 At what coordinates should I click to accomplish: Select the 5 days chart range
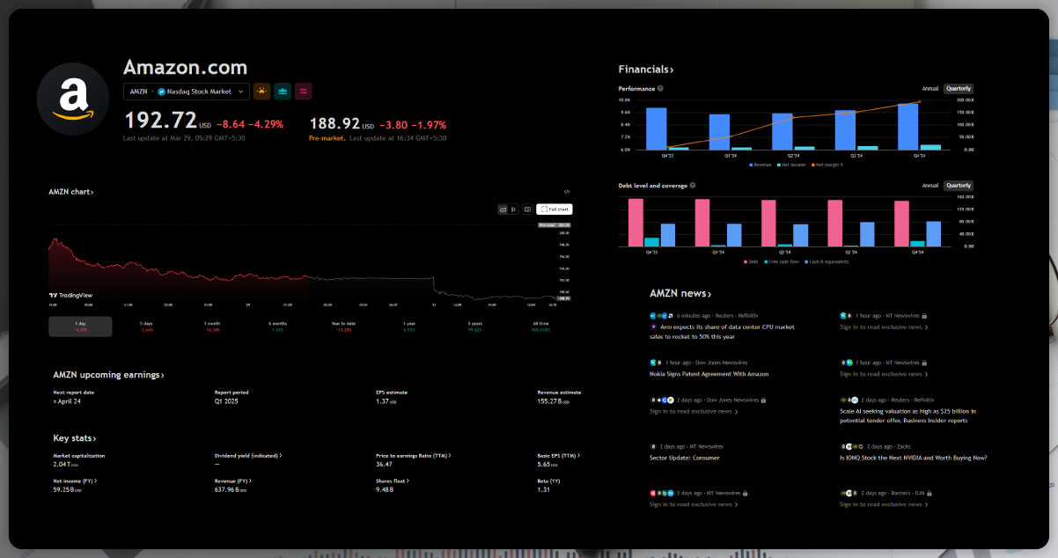[x=146, y=327]
